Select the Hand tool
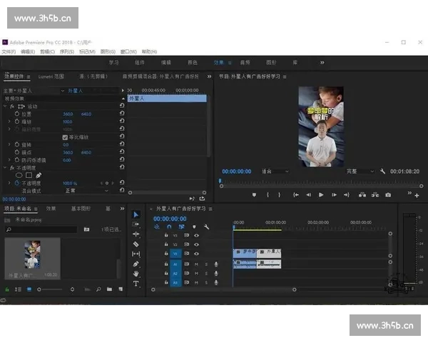 [136, 274]
